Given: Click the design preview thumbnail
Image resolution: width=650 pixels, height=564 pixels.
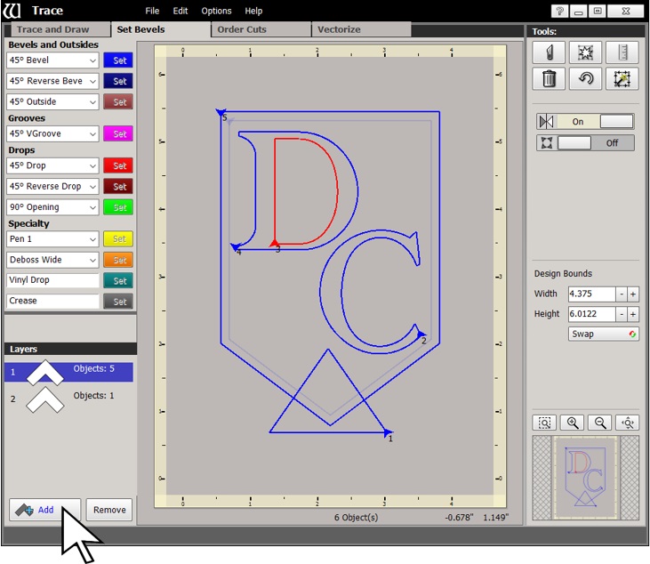Looking at the screenshot, I should 585,478.
